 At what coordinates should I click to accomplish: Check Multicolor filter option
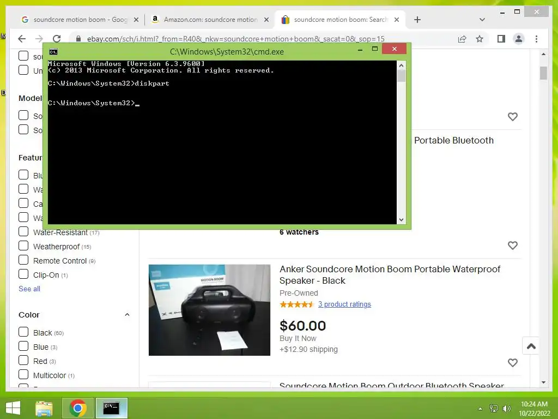23,375
